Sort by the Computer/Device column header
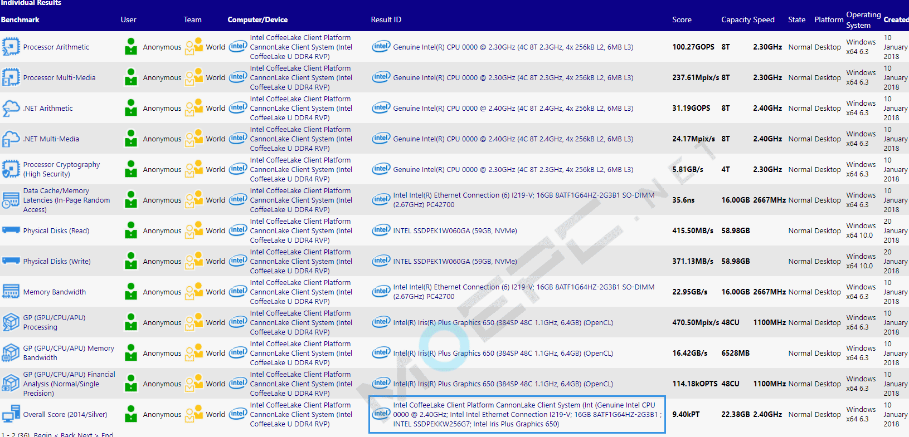Screen dimensions: 909x437 [257, 19]
